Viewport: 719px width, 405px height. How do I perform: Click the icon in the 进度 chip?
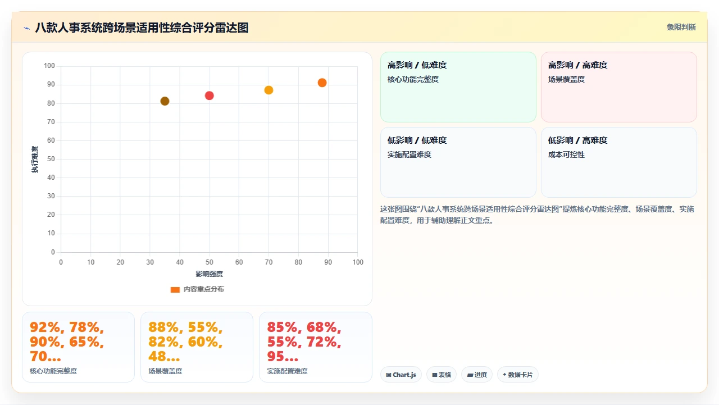pos(470,375)
